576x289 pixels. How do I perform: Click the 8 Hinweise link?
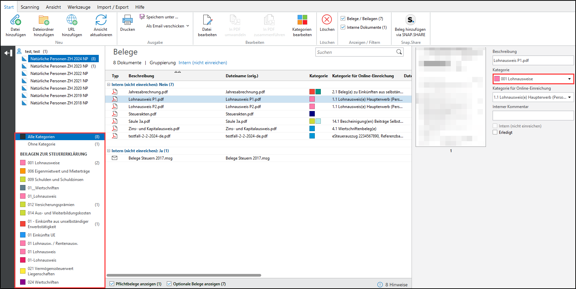pyautogui.click(x=397, y=285)
